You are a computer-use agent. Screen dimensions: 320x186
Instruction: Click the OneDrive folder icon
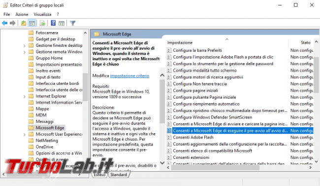[31, 147]
